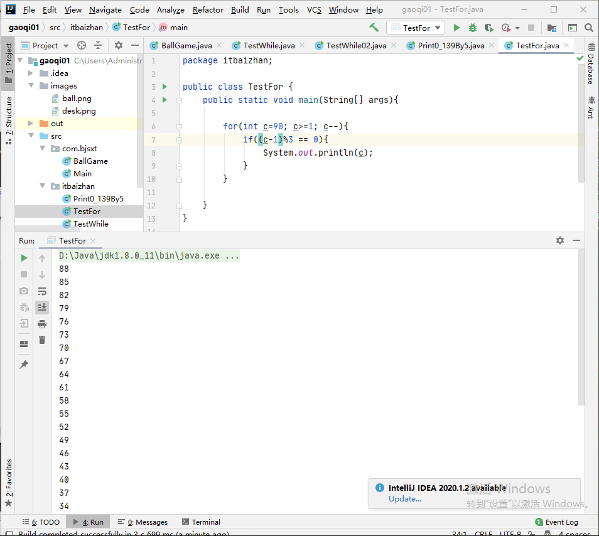The height and width of the screenshot is (536, 599).
Task: Toggle the 7: Structure tool window
Action: 8,121
